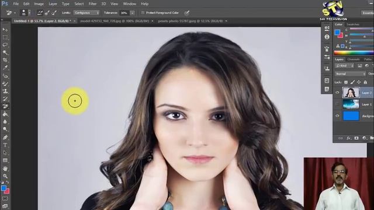Image resolution: width=374 pixels, height=210 pixels.
Task: Select the Zoom tool in the toolbox
Action: 5,176
